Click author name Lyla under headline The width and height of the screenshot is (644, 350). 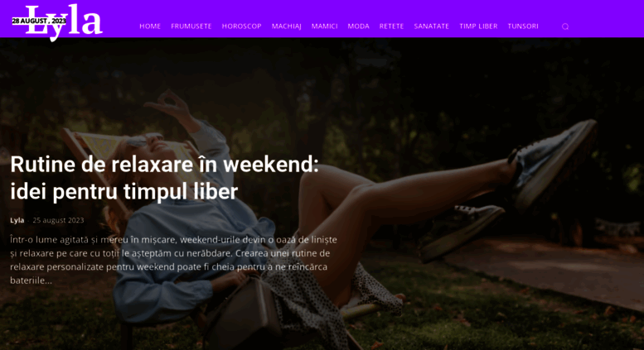(x=17, y=220)
